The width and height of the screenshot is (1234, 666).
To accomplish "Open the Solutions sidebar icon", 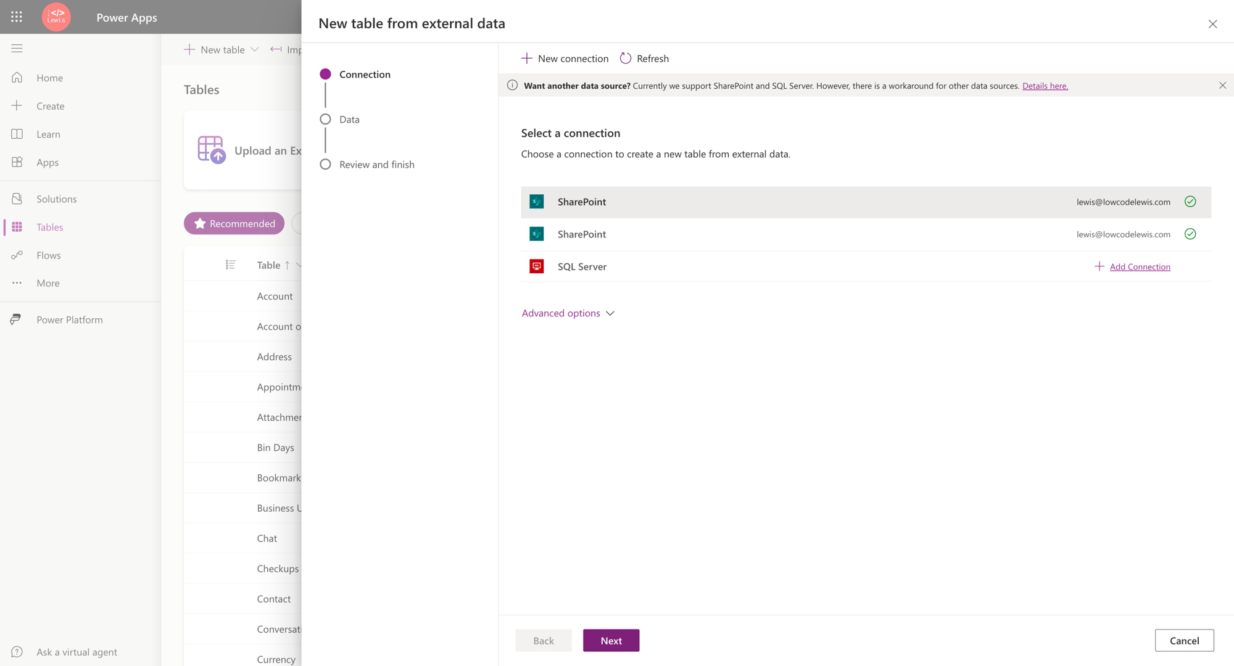I will click(x=17, y=199).
